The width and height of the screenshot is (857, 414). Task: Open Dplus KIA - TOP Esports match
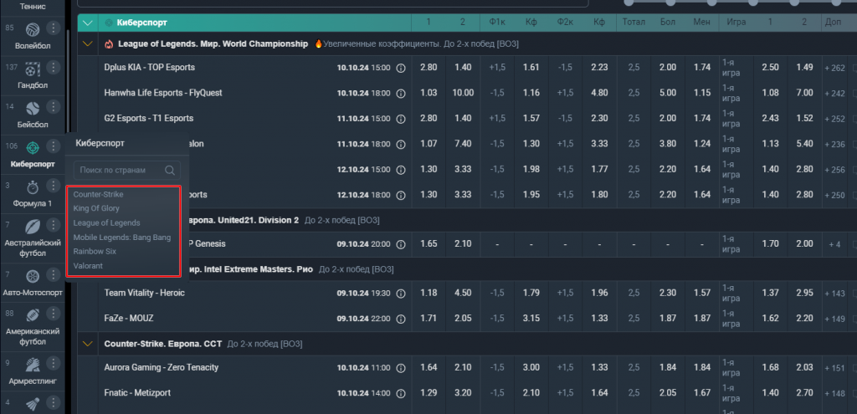point(149,68)
